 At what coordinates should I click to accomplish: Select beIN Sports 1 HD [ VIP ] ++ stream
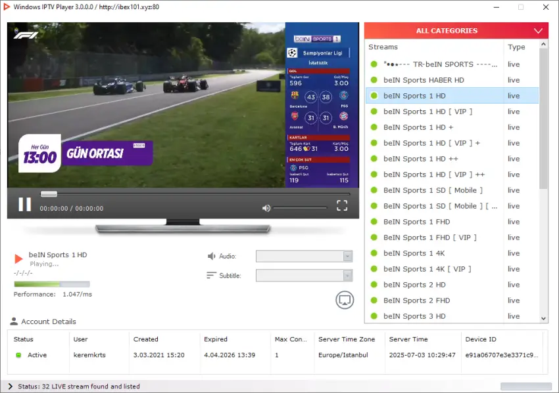(452, 175)
